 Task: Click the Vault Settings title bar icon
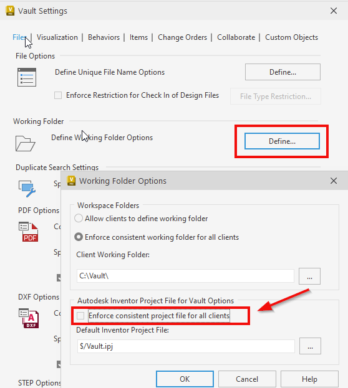point(10,11)
